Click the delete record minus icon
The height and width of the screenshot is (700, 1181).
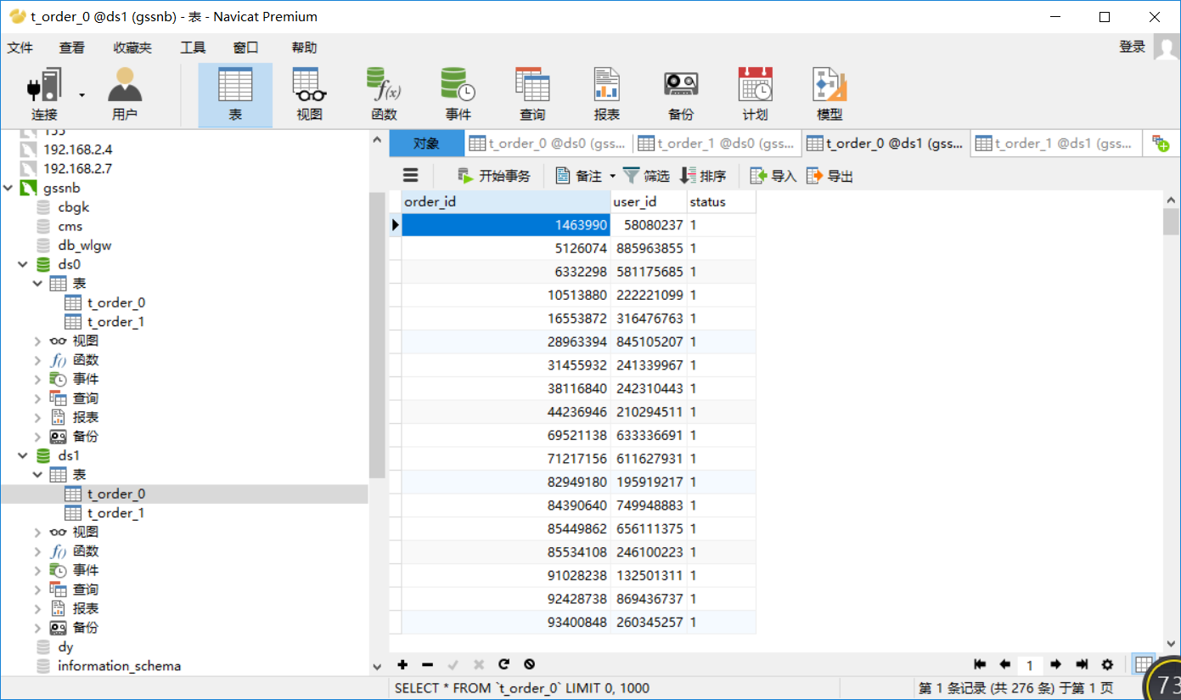tap(428, 664)
